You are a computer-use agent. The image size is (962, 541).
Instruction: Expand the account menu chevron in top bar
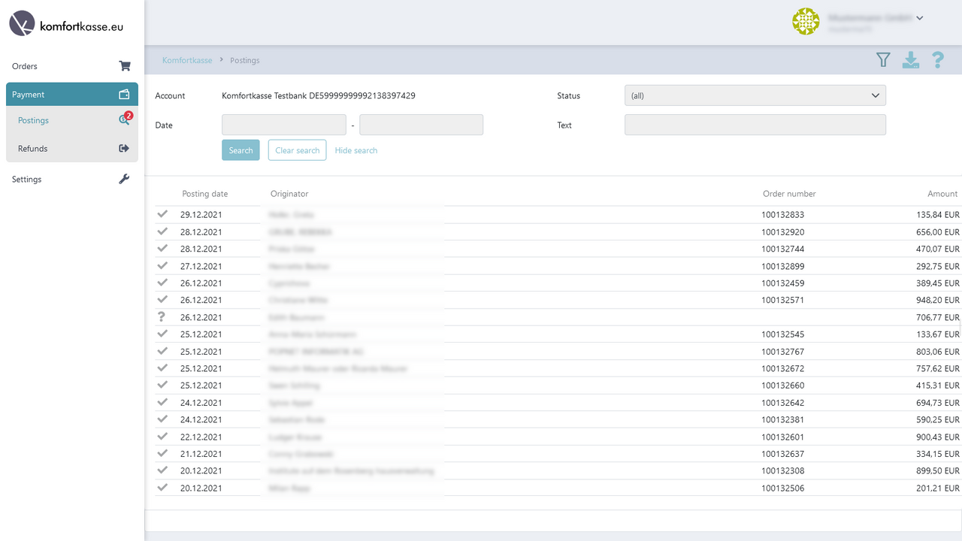click(x=919, y=17)
